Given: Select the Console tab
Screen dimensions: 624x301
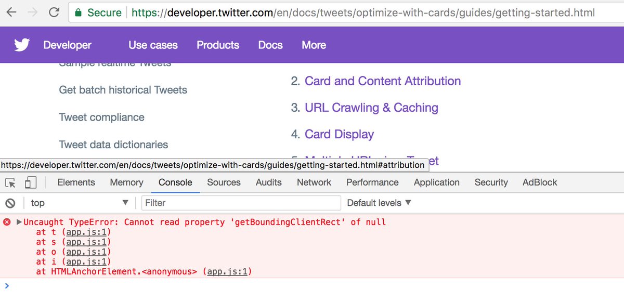Looking at the screenshot, I should click(175, 182).
